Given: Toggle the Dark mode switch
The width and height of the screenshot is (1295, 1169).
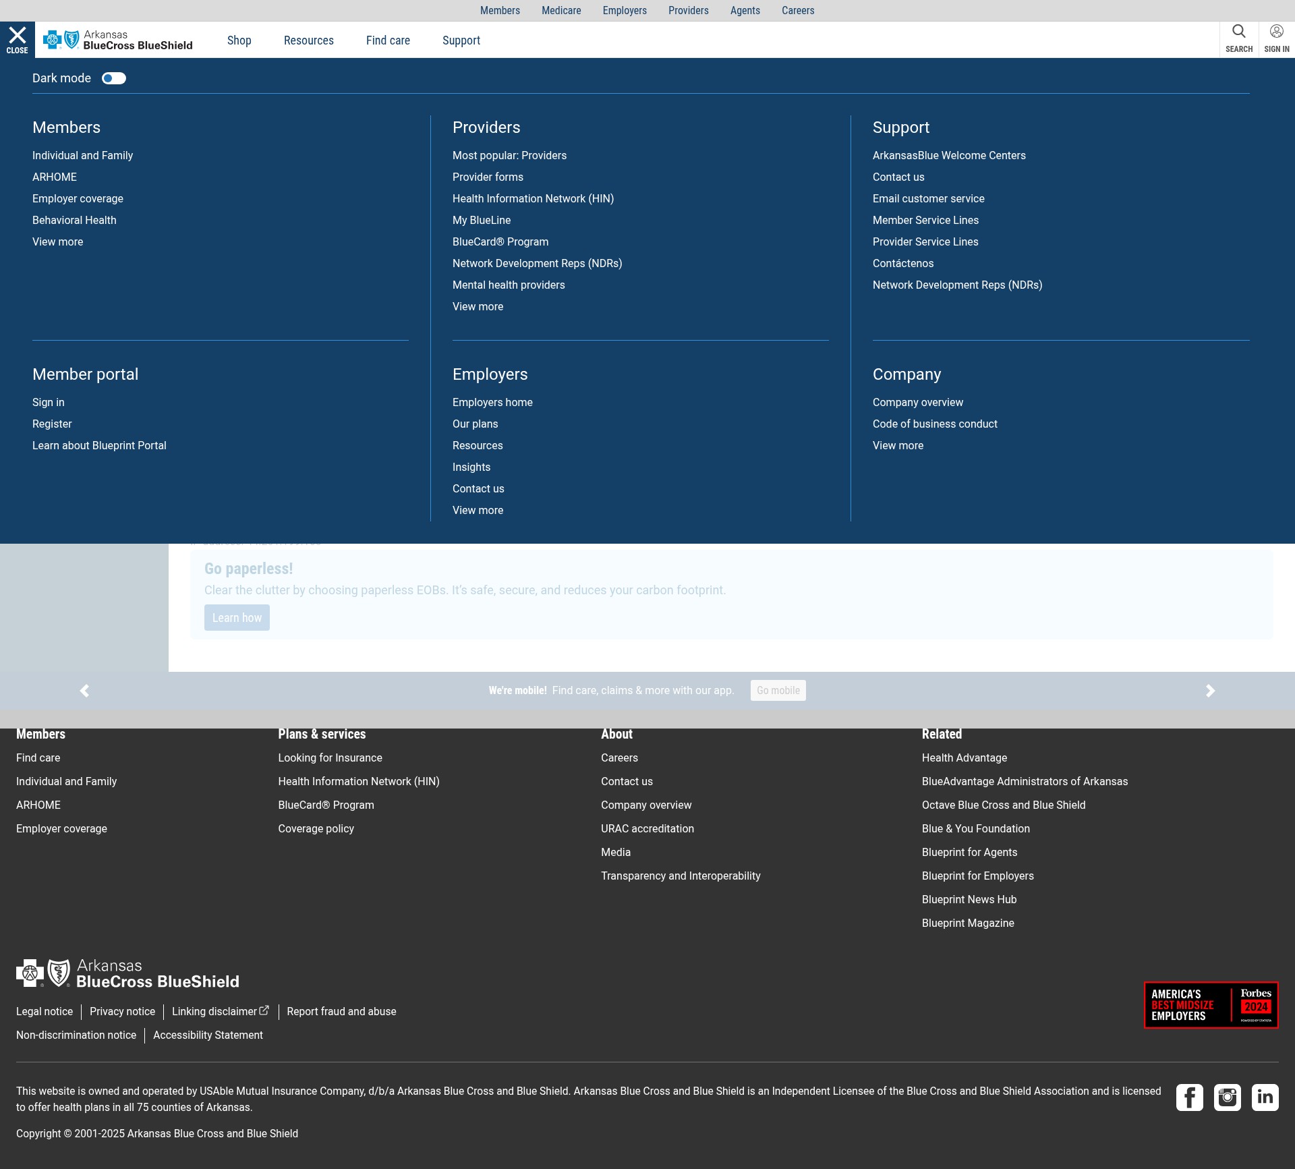Looking at the screenshot, I should pos(114,78).
